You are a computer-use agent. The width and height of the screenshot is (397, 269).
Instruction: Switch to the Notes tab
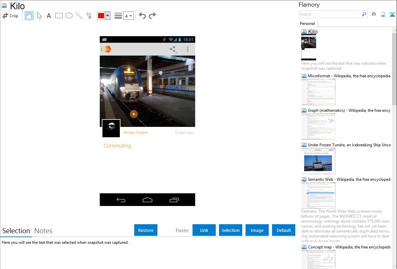click(43, 231)
